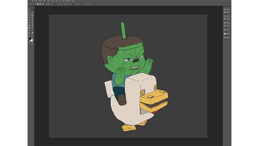The height and width of the screenshot is (146, 259).
Task: Select the Hand tool
Action: click(32, 33)
